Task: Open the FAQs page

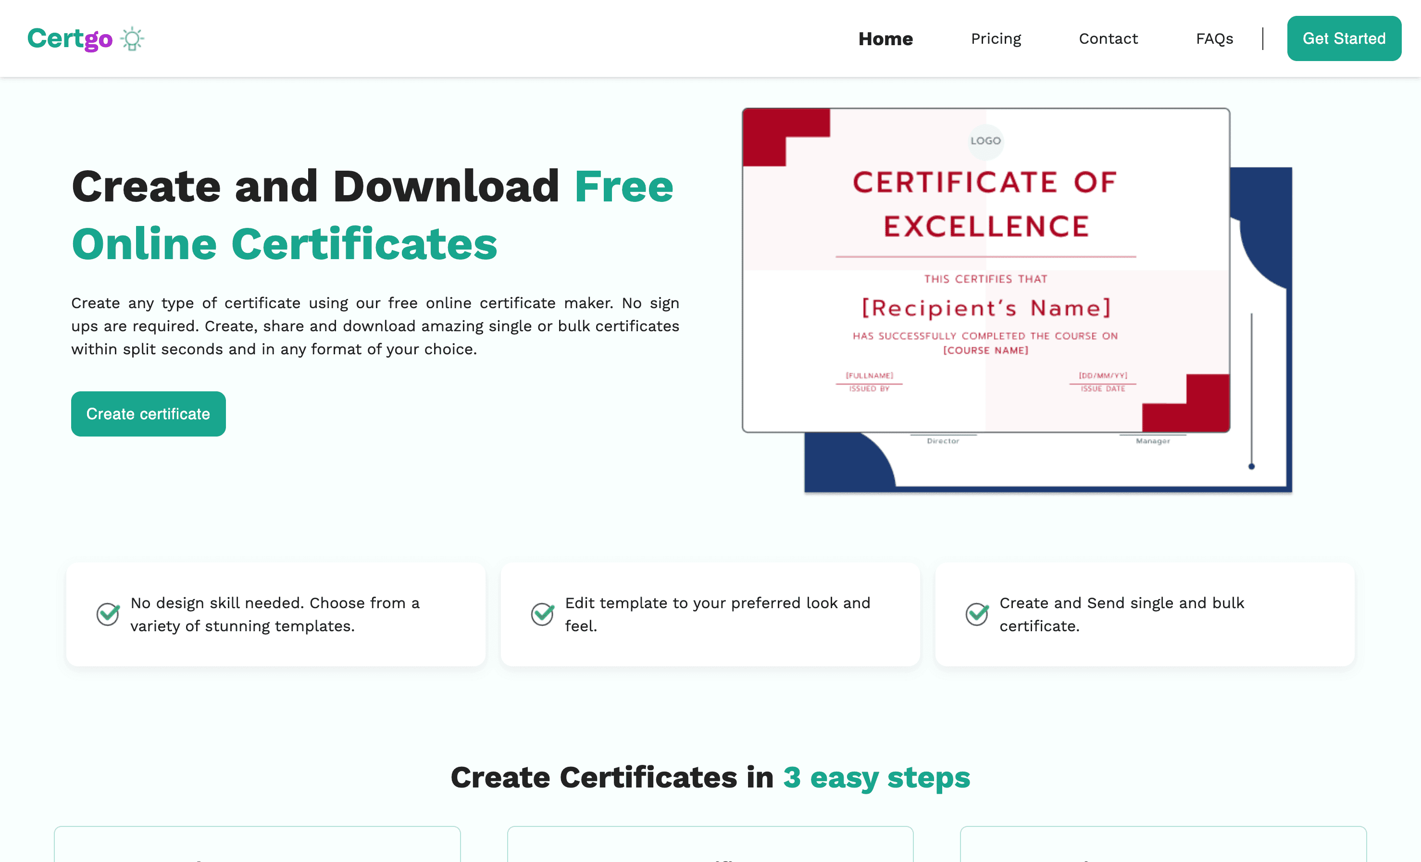Action: (x=1214, y=38)
